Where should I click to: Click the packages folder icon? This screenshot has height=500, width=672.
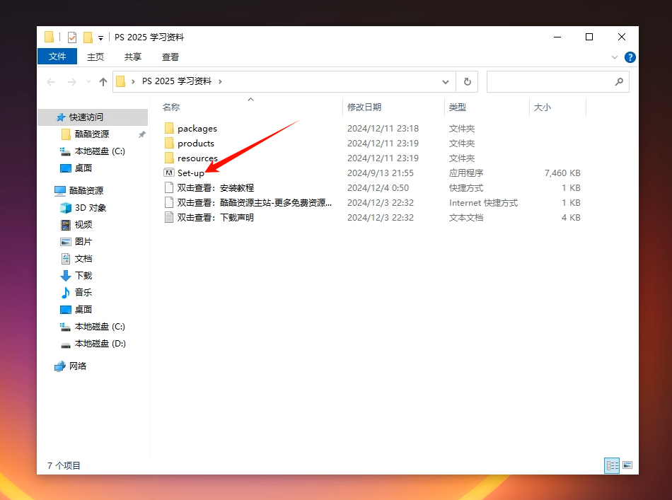pyautogui.click(x=168, y=129)
